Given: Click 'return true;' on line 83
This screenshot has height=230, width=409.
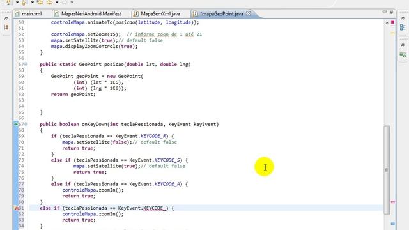Looking at the screenshot, I should pyautogui.click(x=79, y=220).
